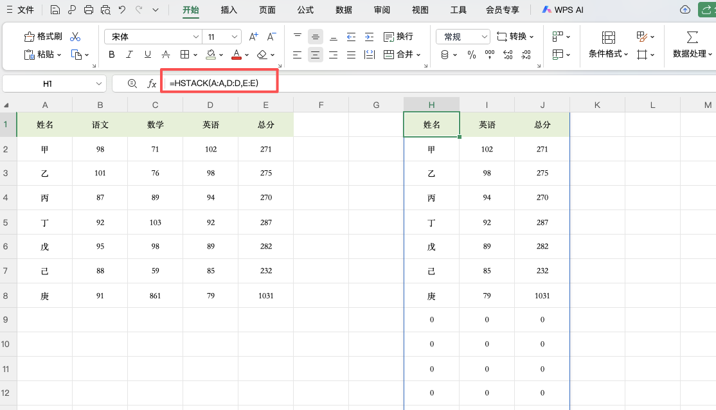Toggle italic formatting

(x=128, y=55)
